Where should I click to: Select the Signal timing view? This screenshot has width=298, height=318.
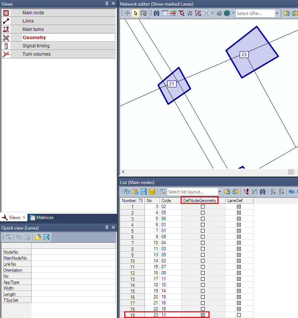[x=36, y=46]
